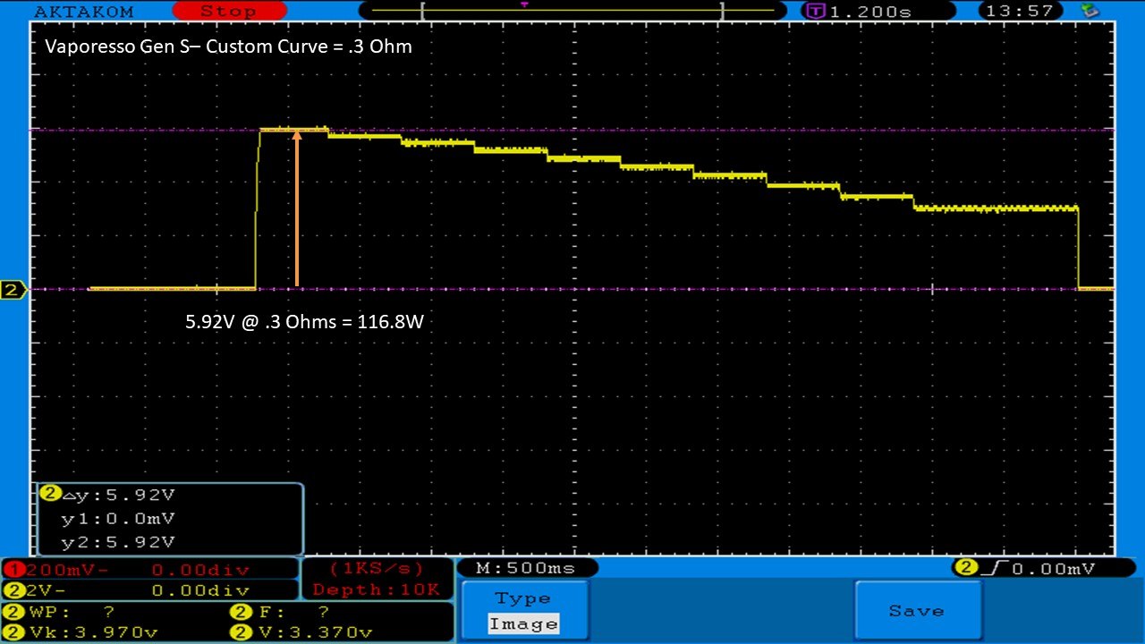Click the USB connection icon beside clock
This screenshot has width=1145, height=644.
(1090, 11)
